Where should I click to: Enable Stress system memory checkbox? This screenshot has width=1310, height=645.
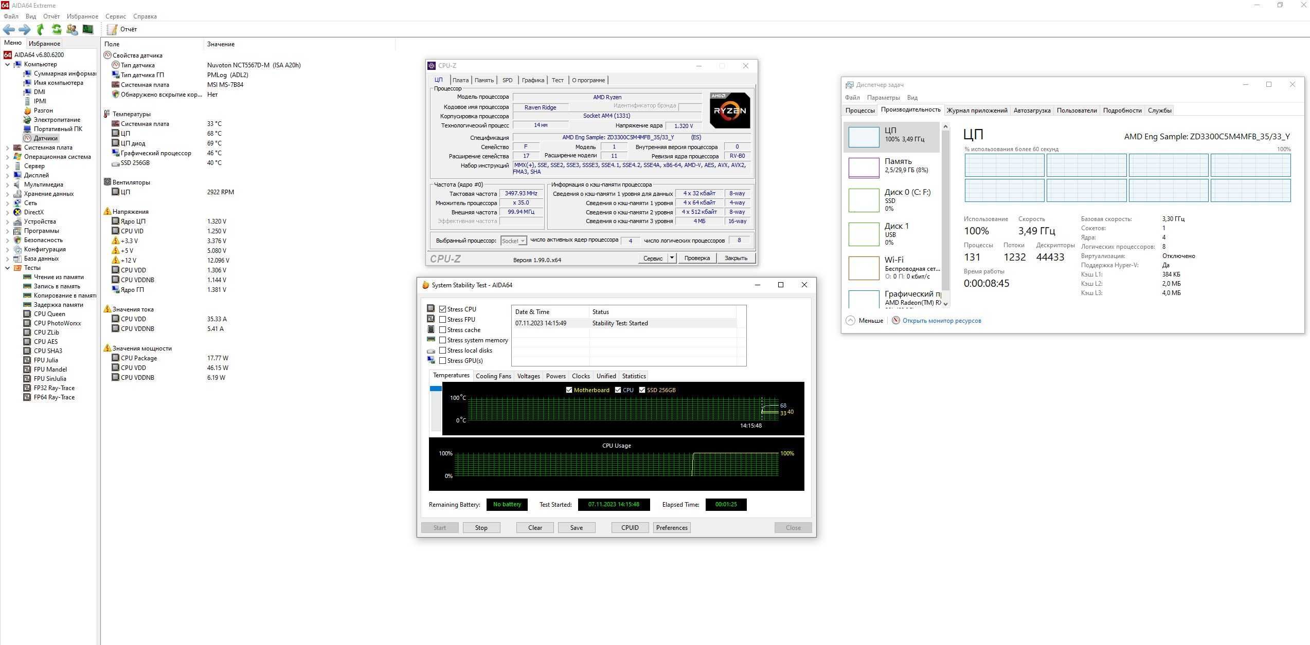(442, 340)
